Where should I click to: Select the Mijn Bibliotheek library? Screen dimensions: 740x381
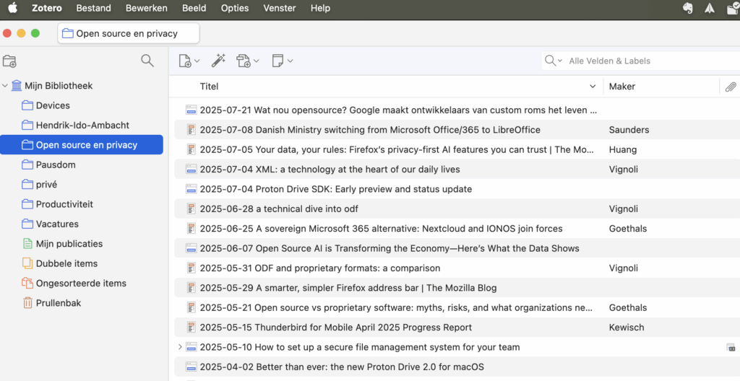pos(59,86)
